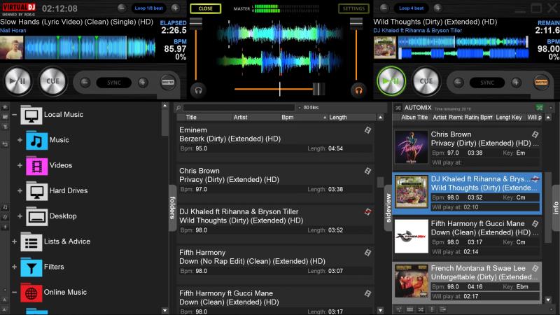The height and width of the screenshot is (315, 560).
Task: Toggle the green automix shuffle button
Action: [x=539, y=108]
